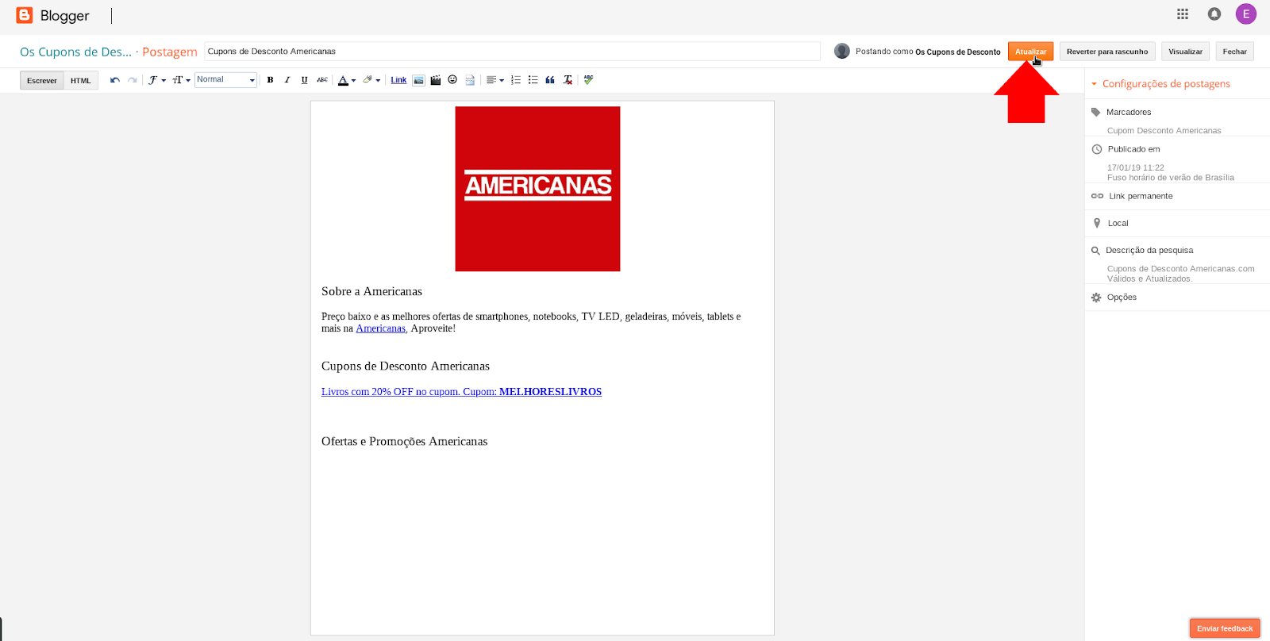Toggle underline formatting
The image size is (1270, 641).
(x=304, y=80)
